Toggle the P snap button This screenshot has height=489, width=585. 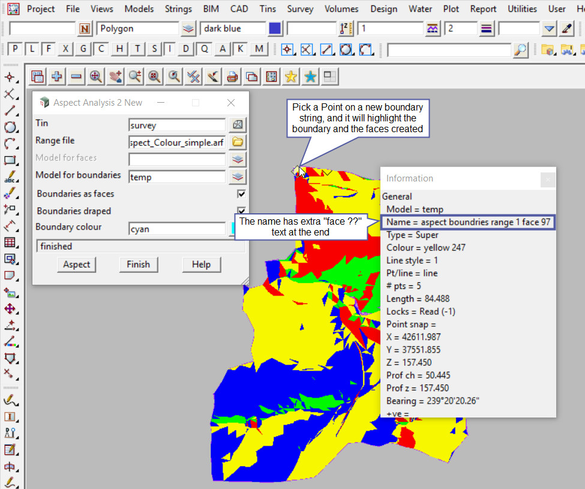pos(15,49)
